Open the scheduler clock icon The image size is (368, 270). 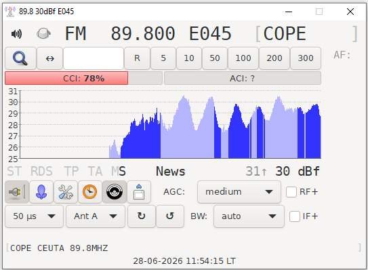pos(90,192)
